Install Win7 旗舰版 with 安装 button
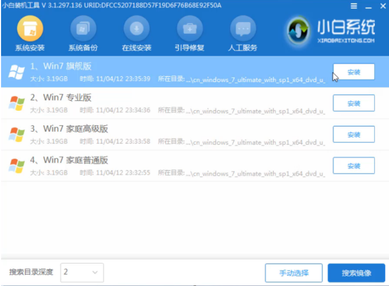 (x=354, y=72)
